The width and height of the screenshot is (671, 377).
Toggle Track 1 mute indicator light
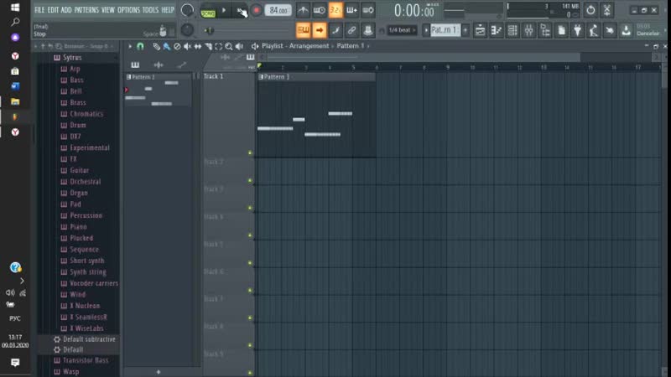tap(250, 152)
